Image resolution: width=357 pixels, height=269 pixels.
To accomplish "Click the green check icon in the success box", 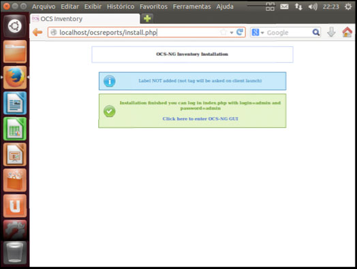I will point(110,111).
